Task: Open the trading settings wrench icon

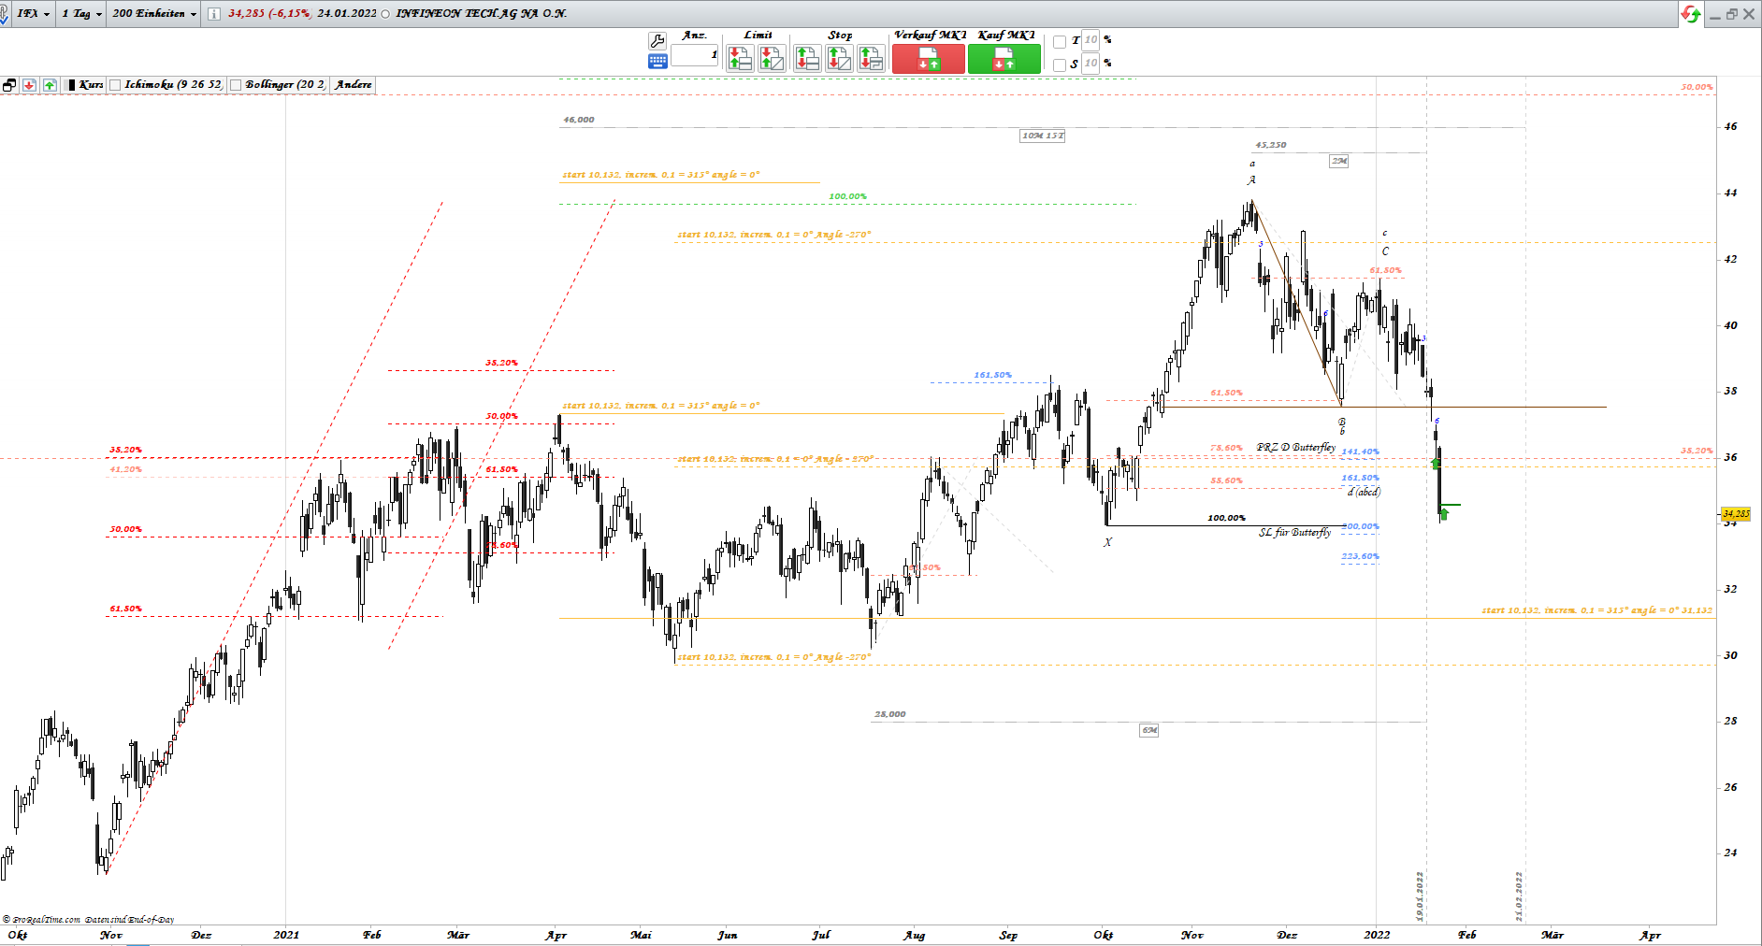Action: pos(657,41)
